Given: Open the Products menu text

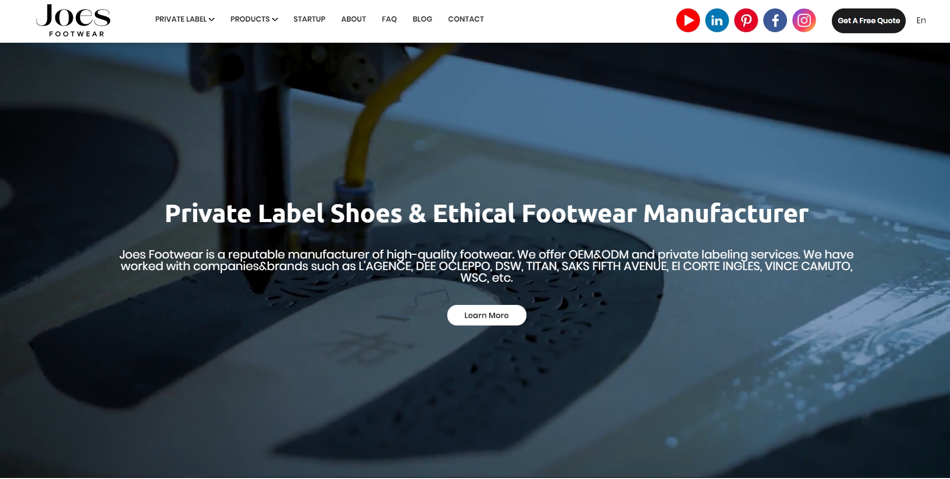Looking at the screenshot, I should (250, 19).
